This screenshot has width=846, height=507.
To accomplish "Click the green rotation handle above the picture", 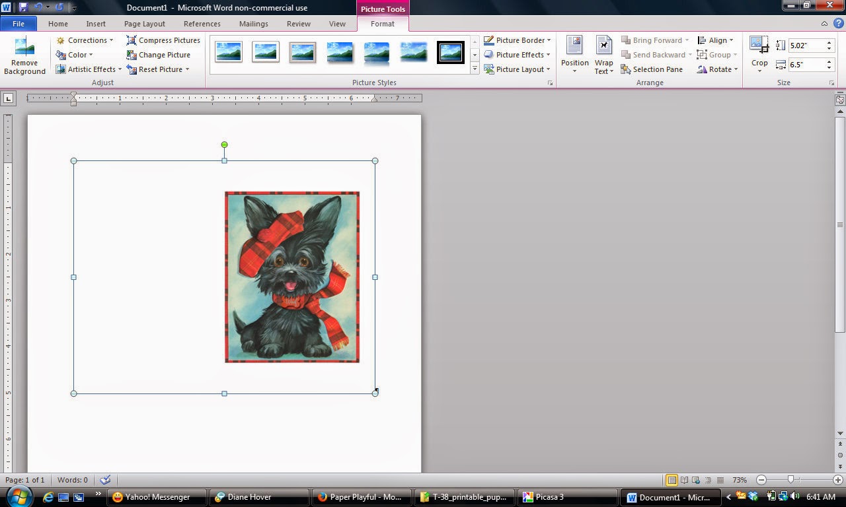I will pyautogui.click(x=225, y=145).
